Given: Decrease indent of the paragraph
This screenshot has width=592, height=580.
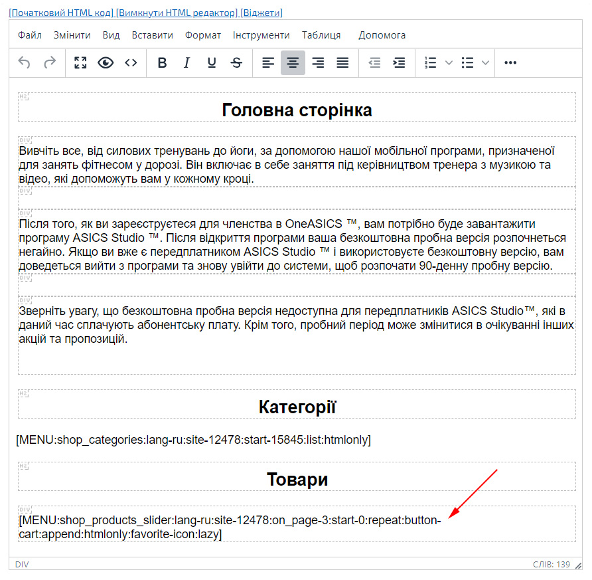Looking at the screenshot, I should tap(374, 62).
